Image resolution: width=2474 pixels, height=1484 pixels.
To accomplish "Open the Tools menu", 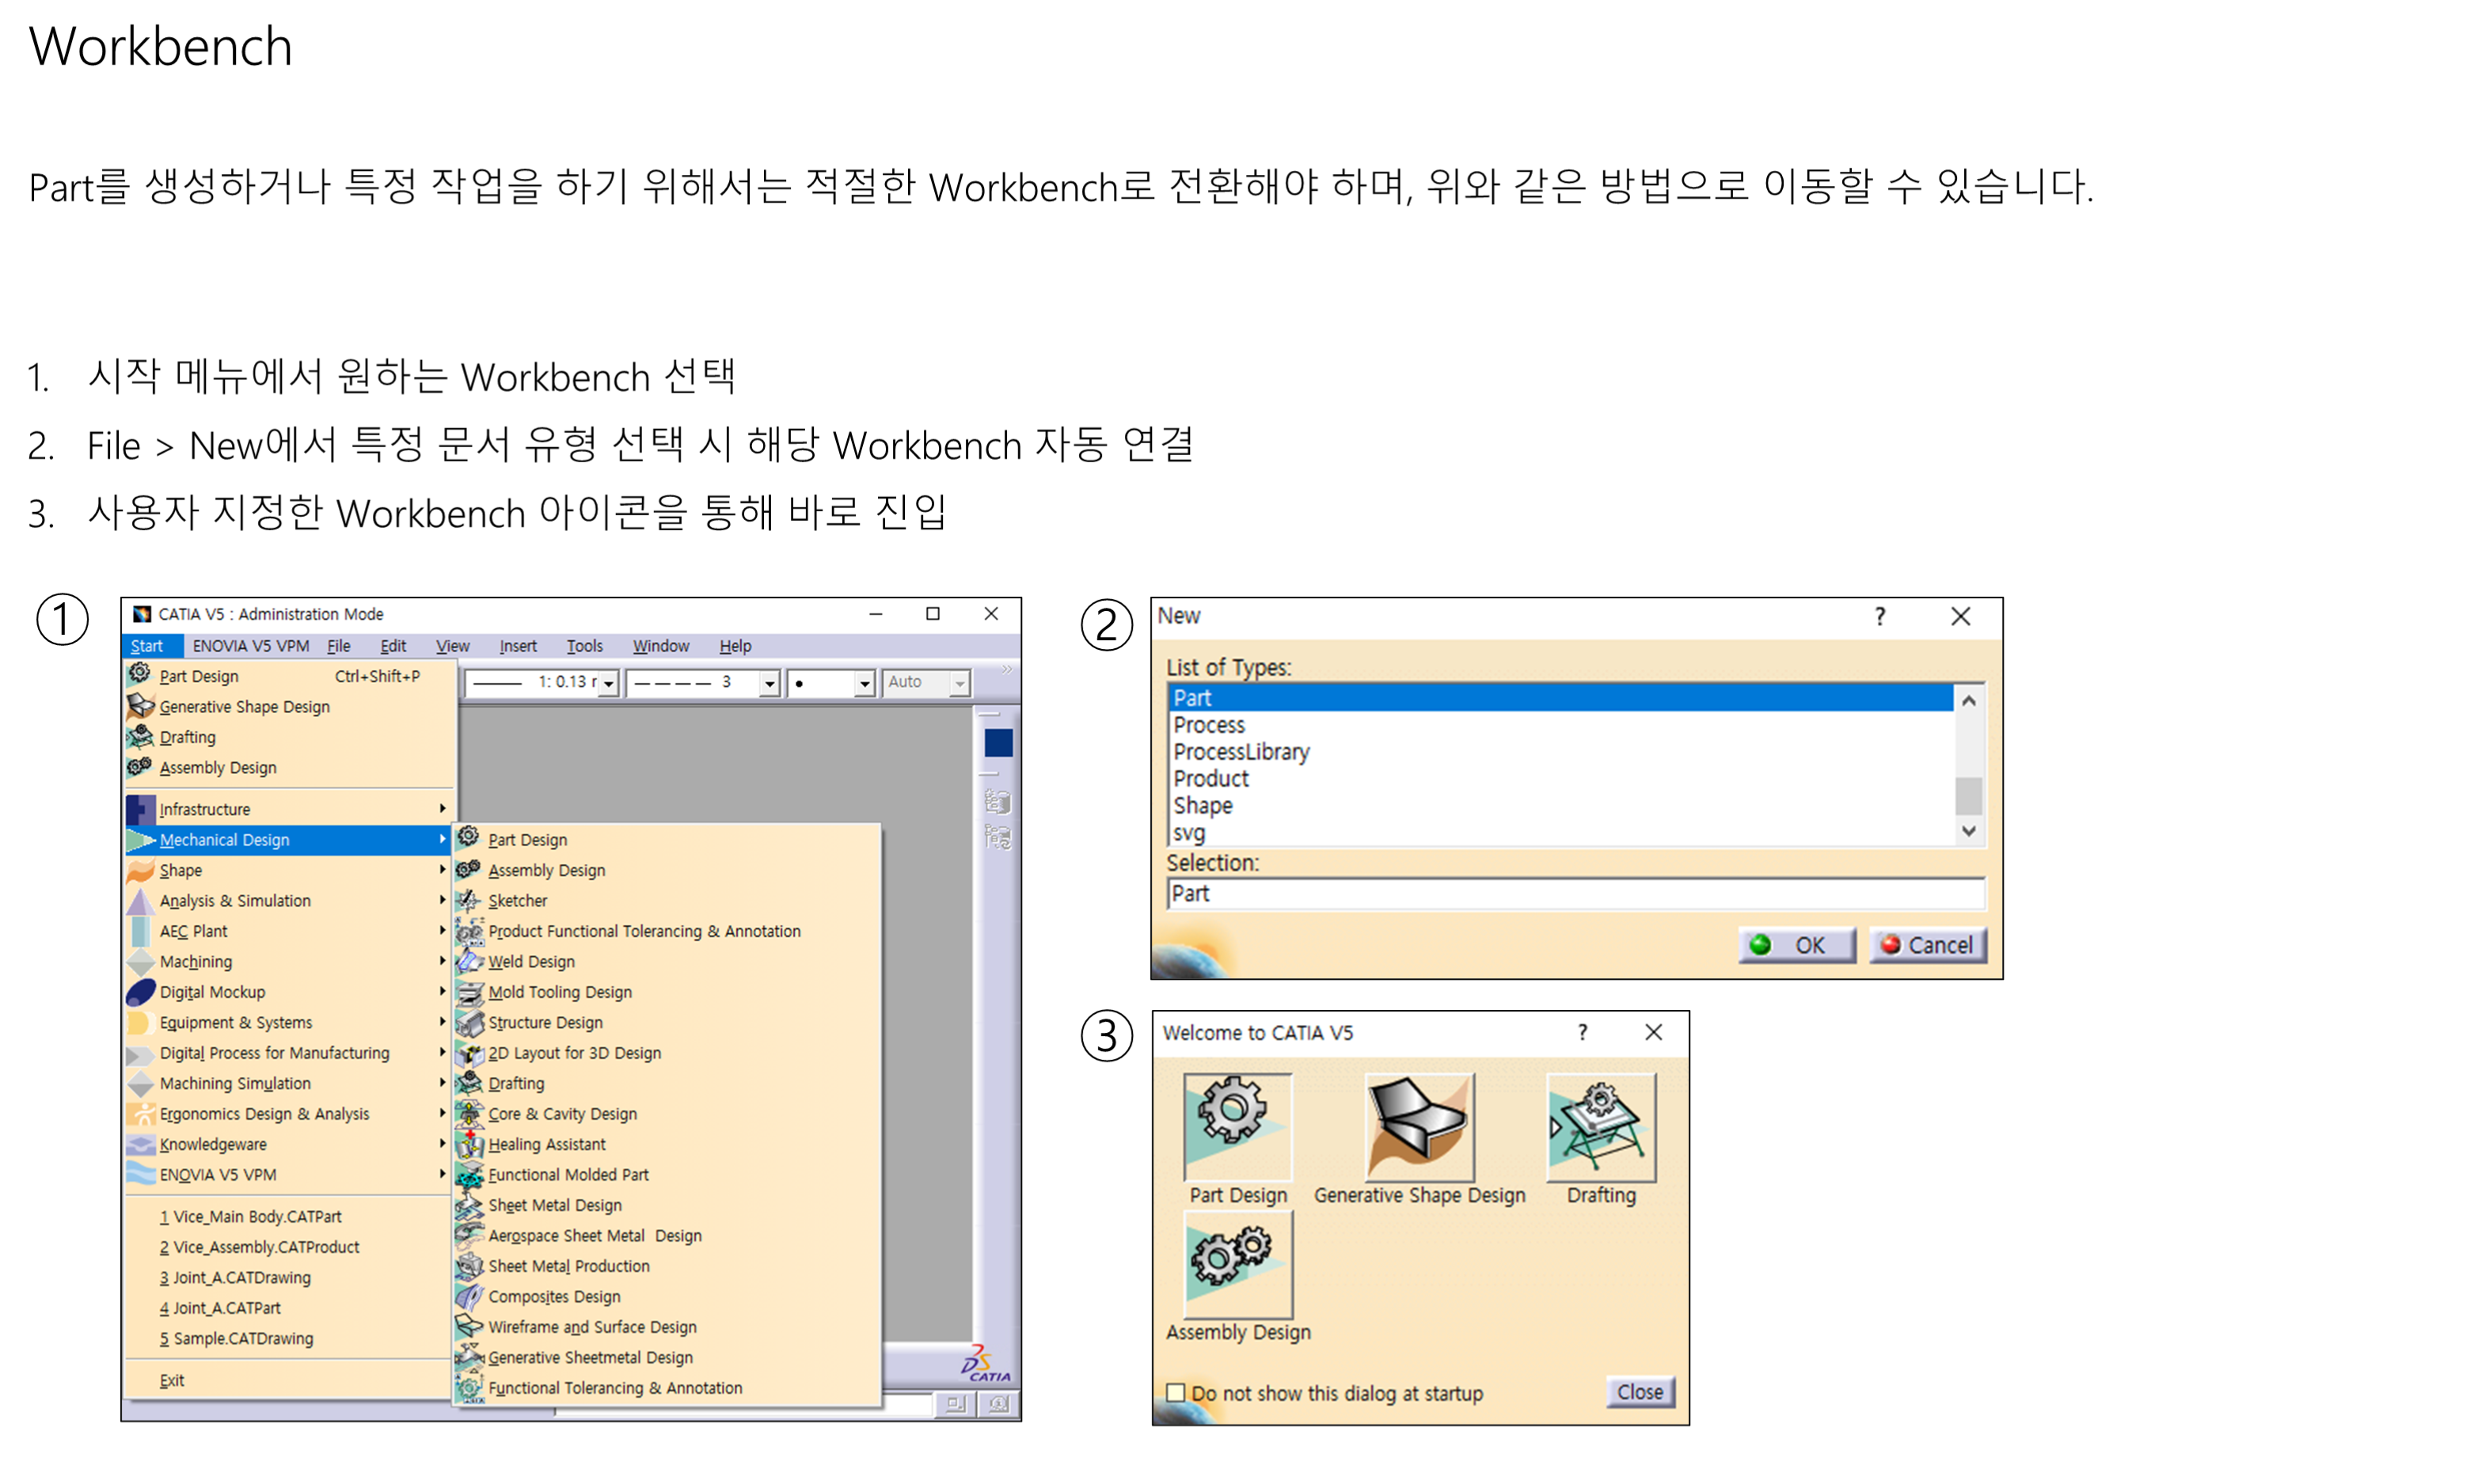I will point(584,646).
